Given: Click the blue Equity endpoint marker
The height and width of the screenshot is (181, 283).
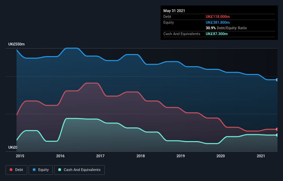Looking at the screenshot, I should point(277,80).
